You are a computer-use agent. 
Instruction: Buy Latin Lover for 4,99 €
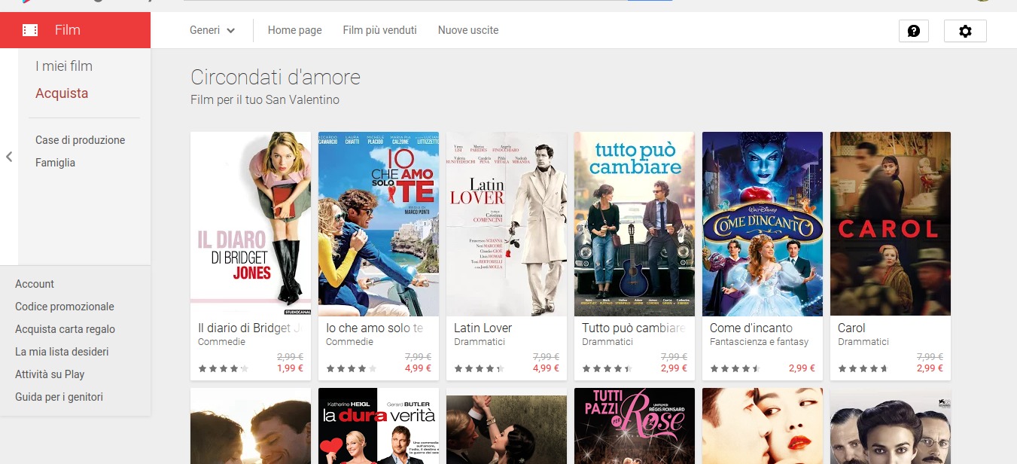point(546,368)
